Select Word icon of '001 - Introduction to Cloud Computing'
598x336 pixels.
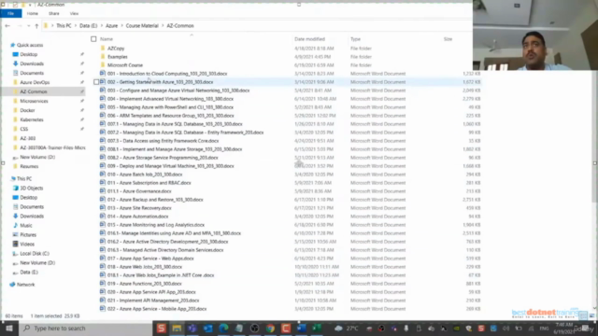coord(103,73)
